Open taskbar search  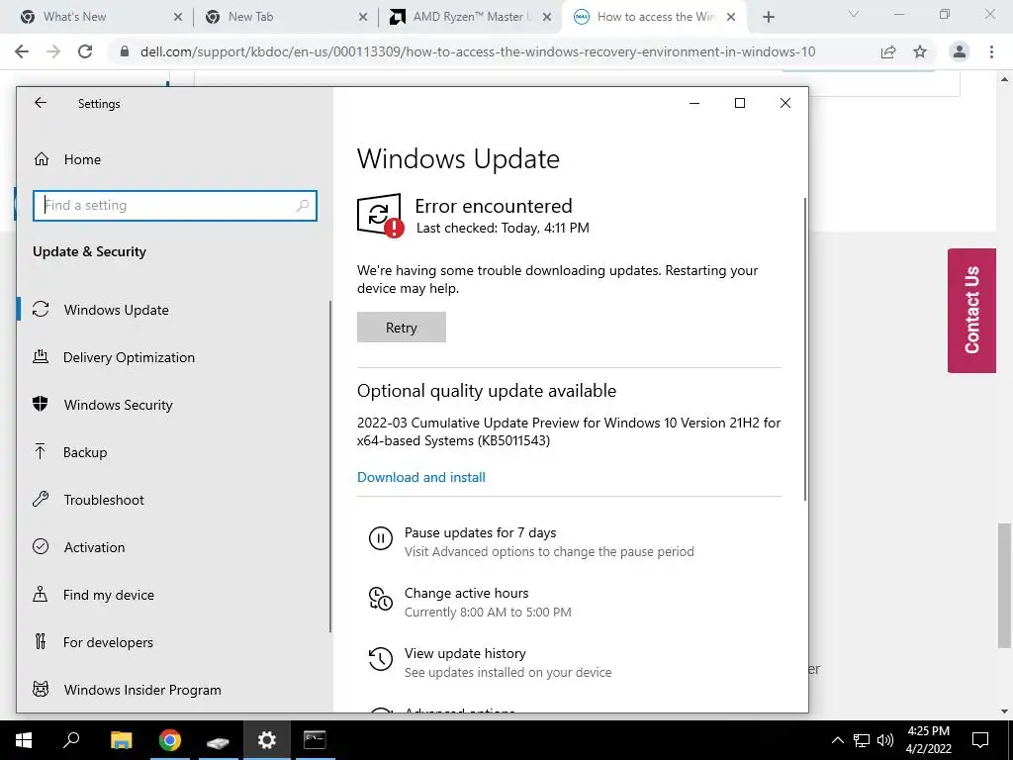click(71, 740)
